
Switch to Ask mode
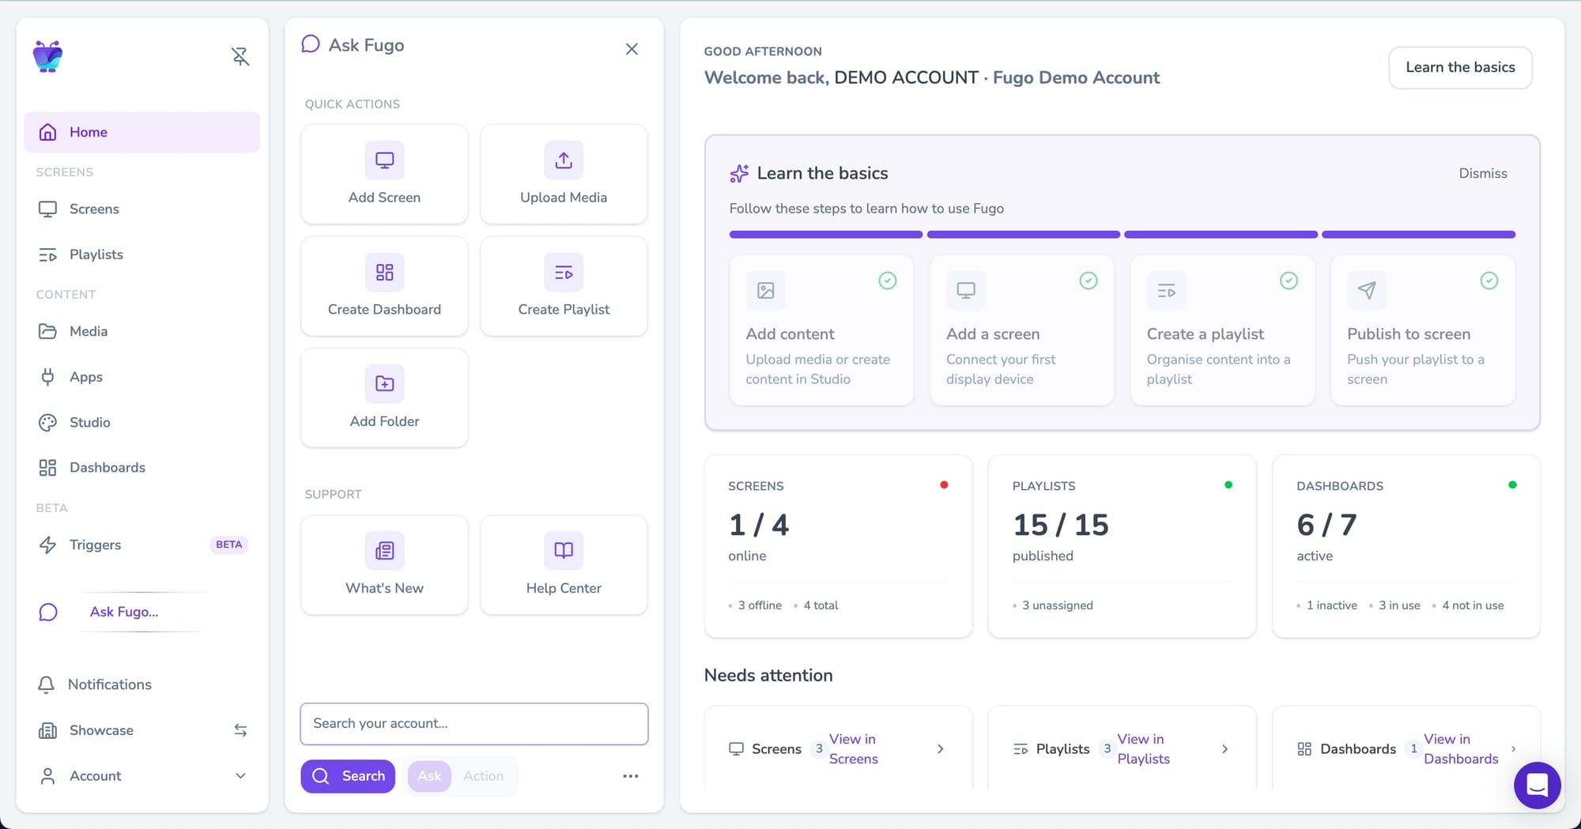click(429, 776)
